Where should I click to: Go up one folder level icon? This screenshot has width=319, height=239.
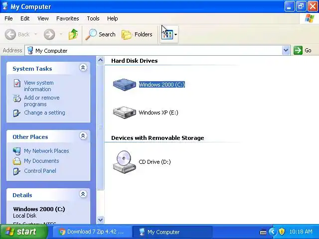coord(73,34)
